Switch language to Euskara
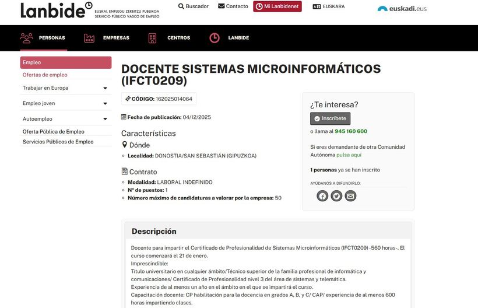This screenshot has width=478, height=308. (329, 6)
